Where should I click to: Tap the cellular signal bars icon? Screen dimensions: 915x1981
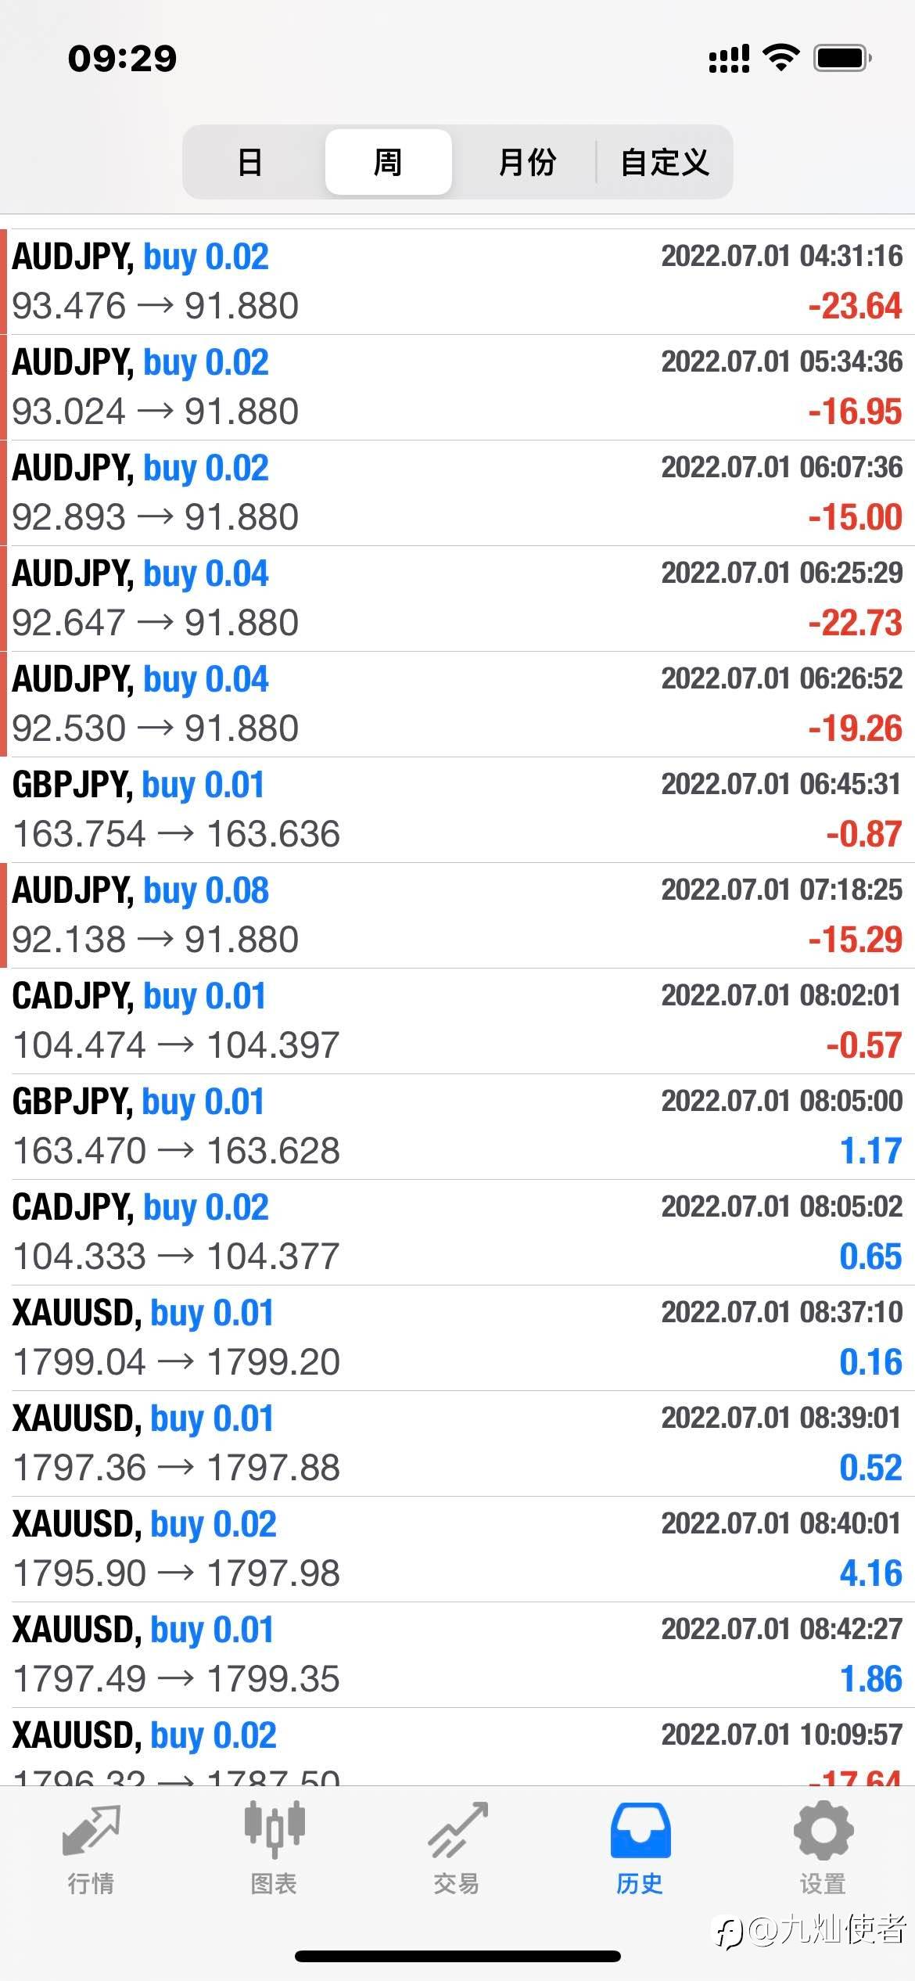[x=728, y=58]
